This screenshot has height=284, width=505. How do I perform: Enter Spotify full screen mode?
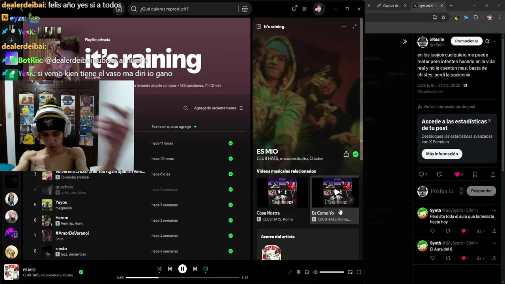(359, 272)
